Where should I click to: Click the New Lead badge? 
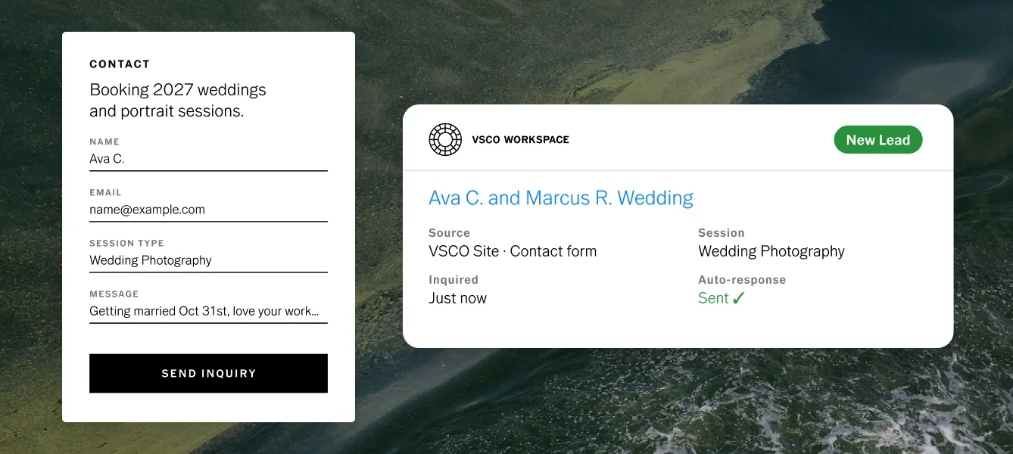[x=878, y=140]
